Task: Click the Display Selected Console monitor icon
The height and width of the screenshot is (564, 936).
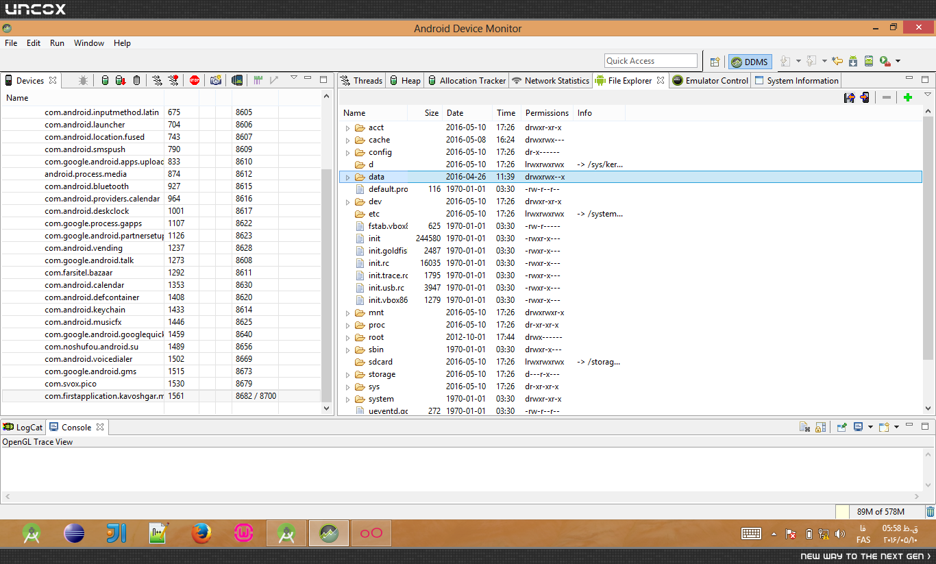Action: pyautogui.click(x=858, y=427)
